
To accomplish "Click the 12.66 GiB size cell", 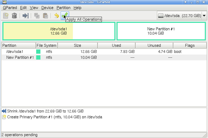I will coord(89,52).
